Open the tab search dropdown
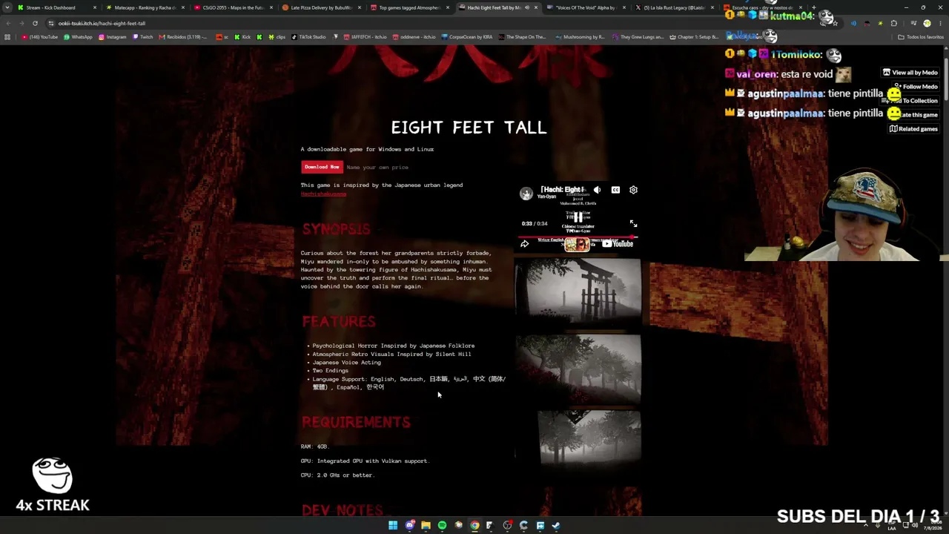The height and width of the screenshot is (534, 949). point(7,7)
